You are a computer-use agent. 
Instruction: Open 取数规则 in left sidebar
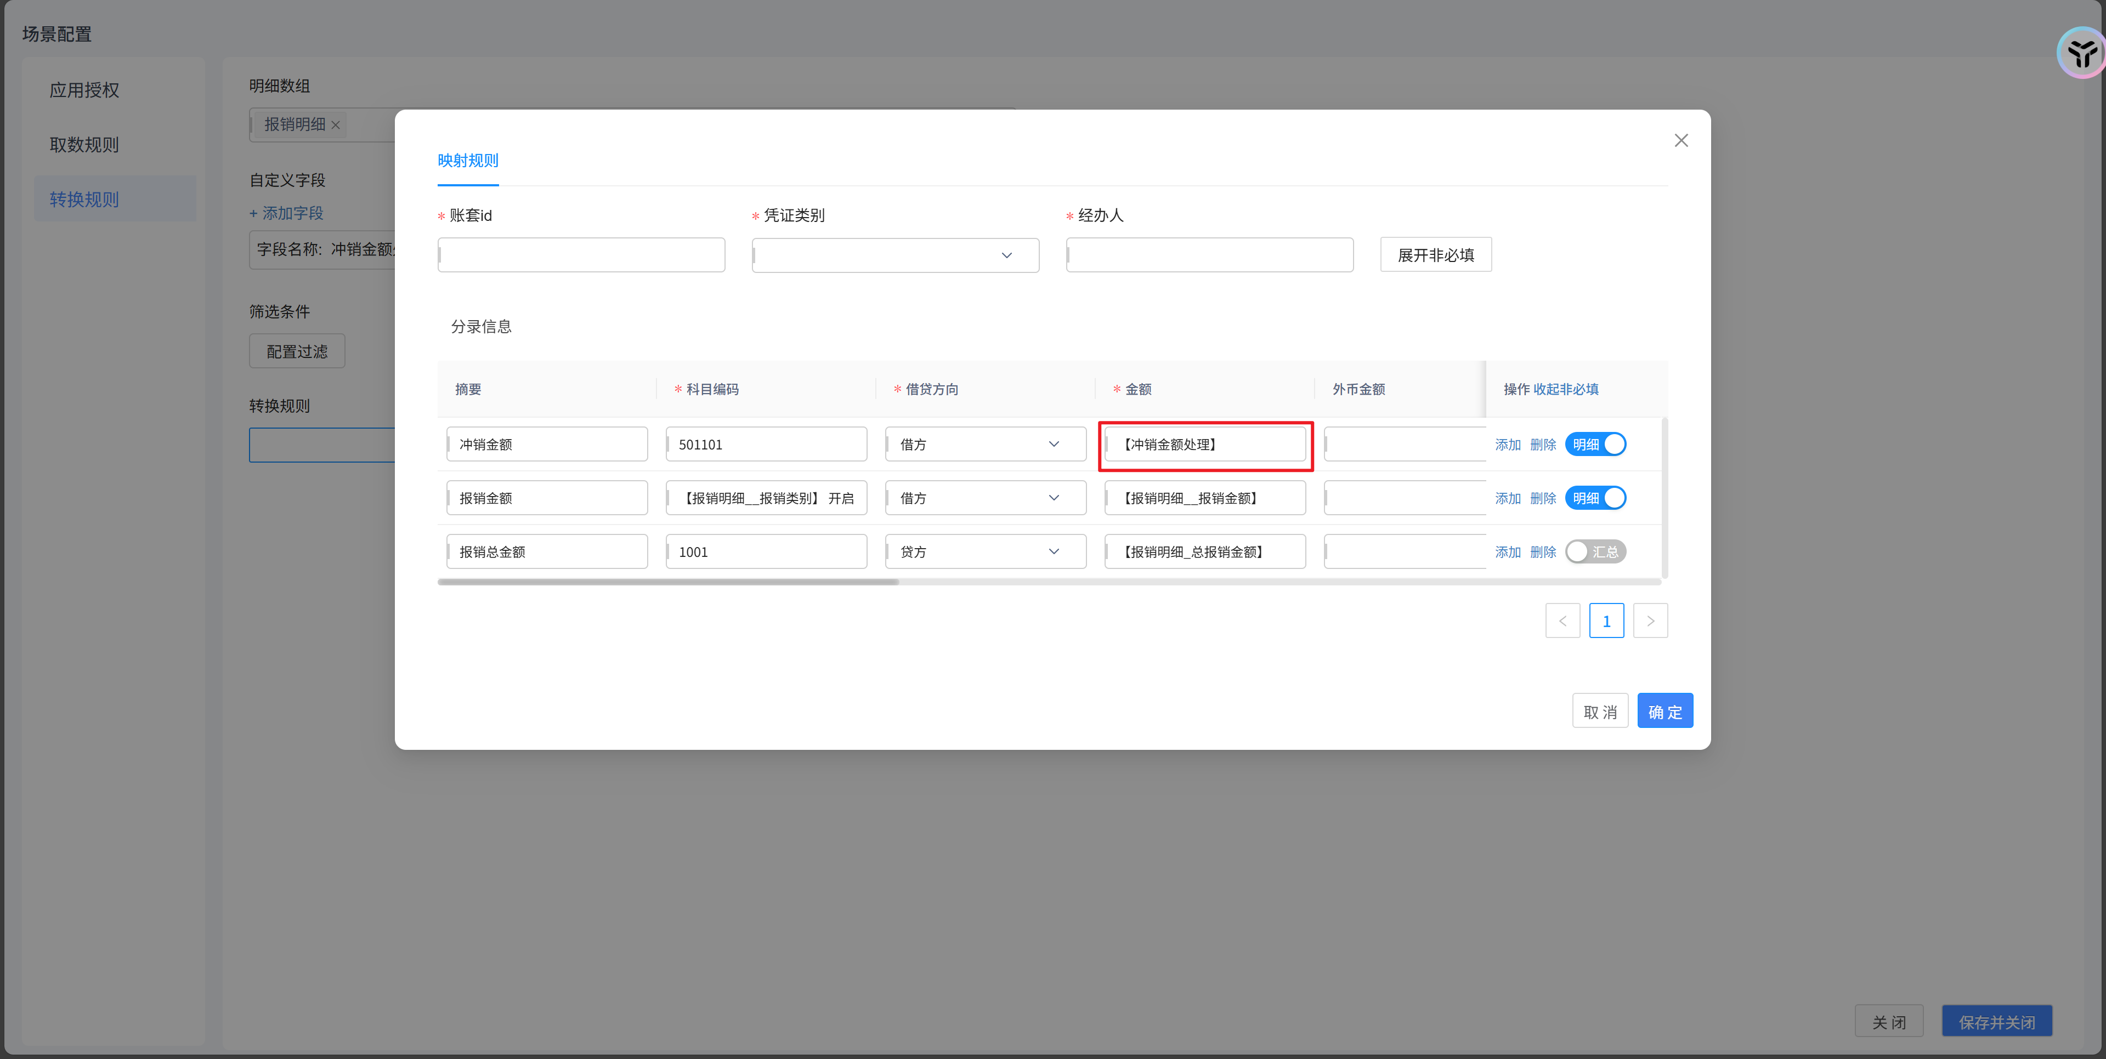pyautogui.click(x=84, y=145)
